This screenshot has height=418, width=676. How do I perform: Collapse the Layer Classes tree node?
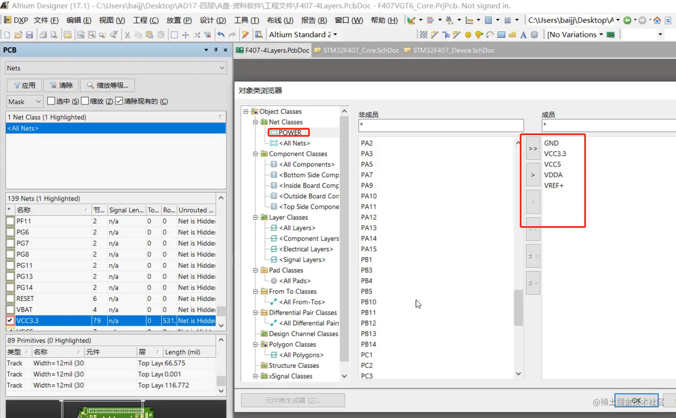pyautogui.click(x=255, y=217)
